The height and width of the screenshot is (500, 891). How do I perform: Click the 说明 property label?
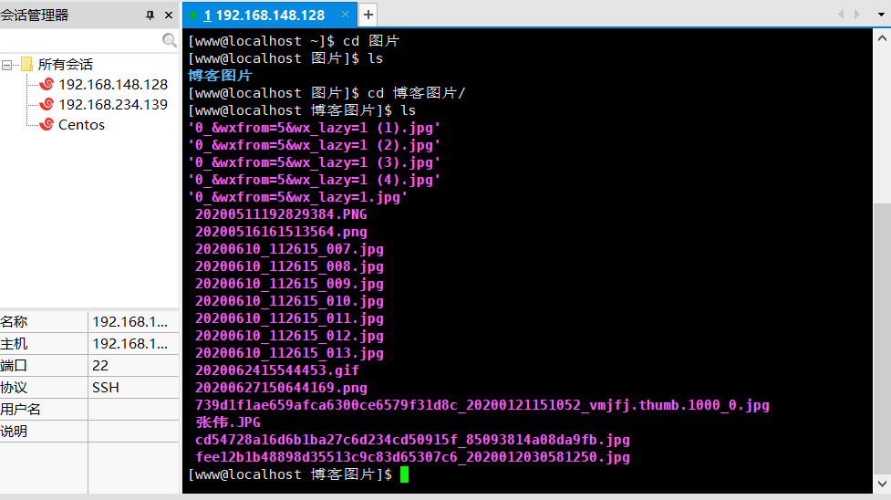click(14, 432)
